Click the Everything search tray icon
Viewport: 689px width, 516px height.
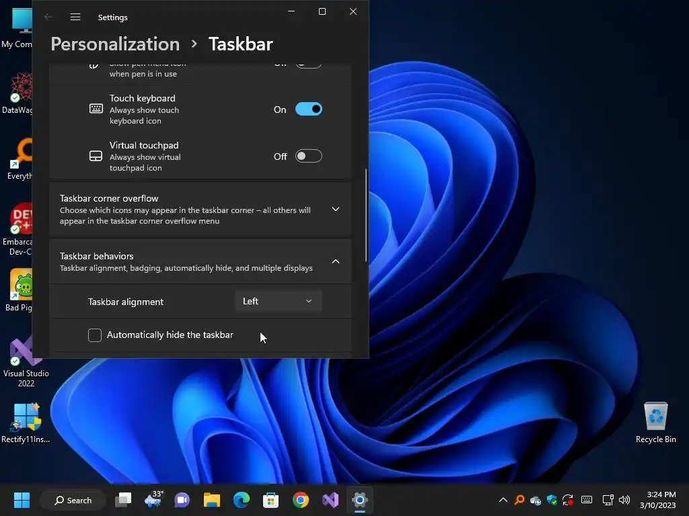pos(519,500)
